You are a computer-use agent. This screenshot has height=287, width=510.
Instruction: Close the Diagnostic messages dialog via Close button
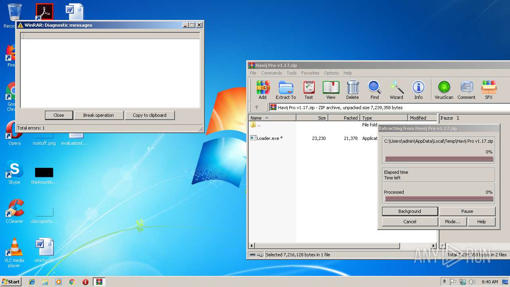[x=59, y=115]
